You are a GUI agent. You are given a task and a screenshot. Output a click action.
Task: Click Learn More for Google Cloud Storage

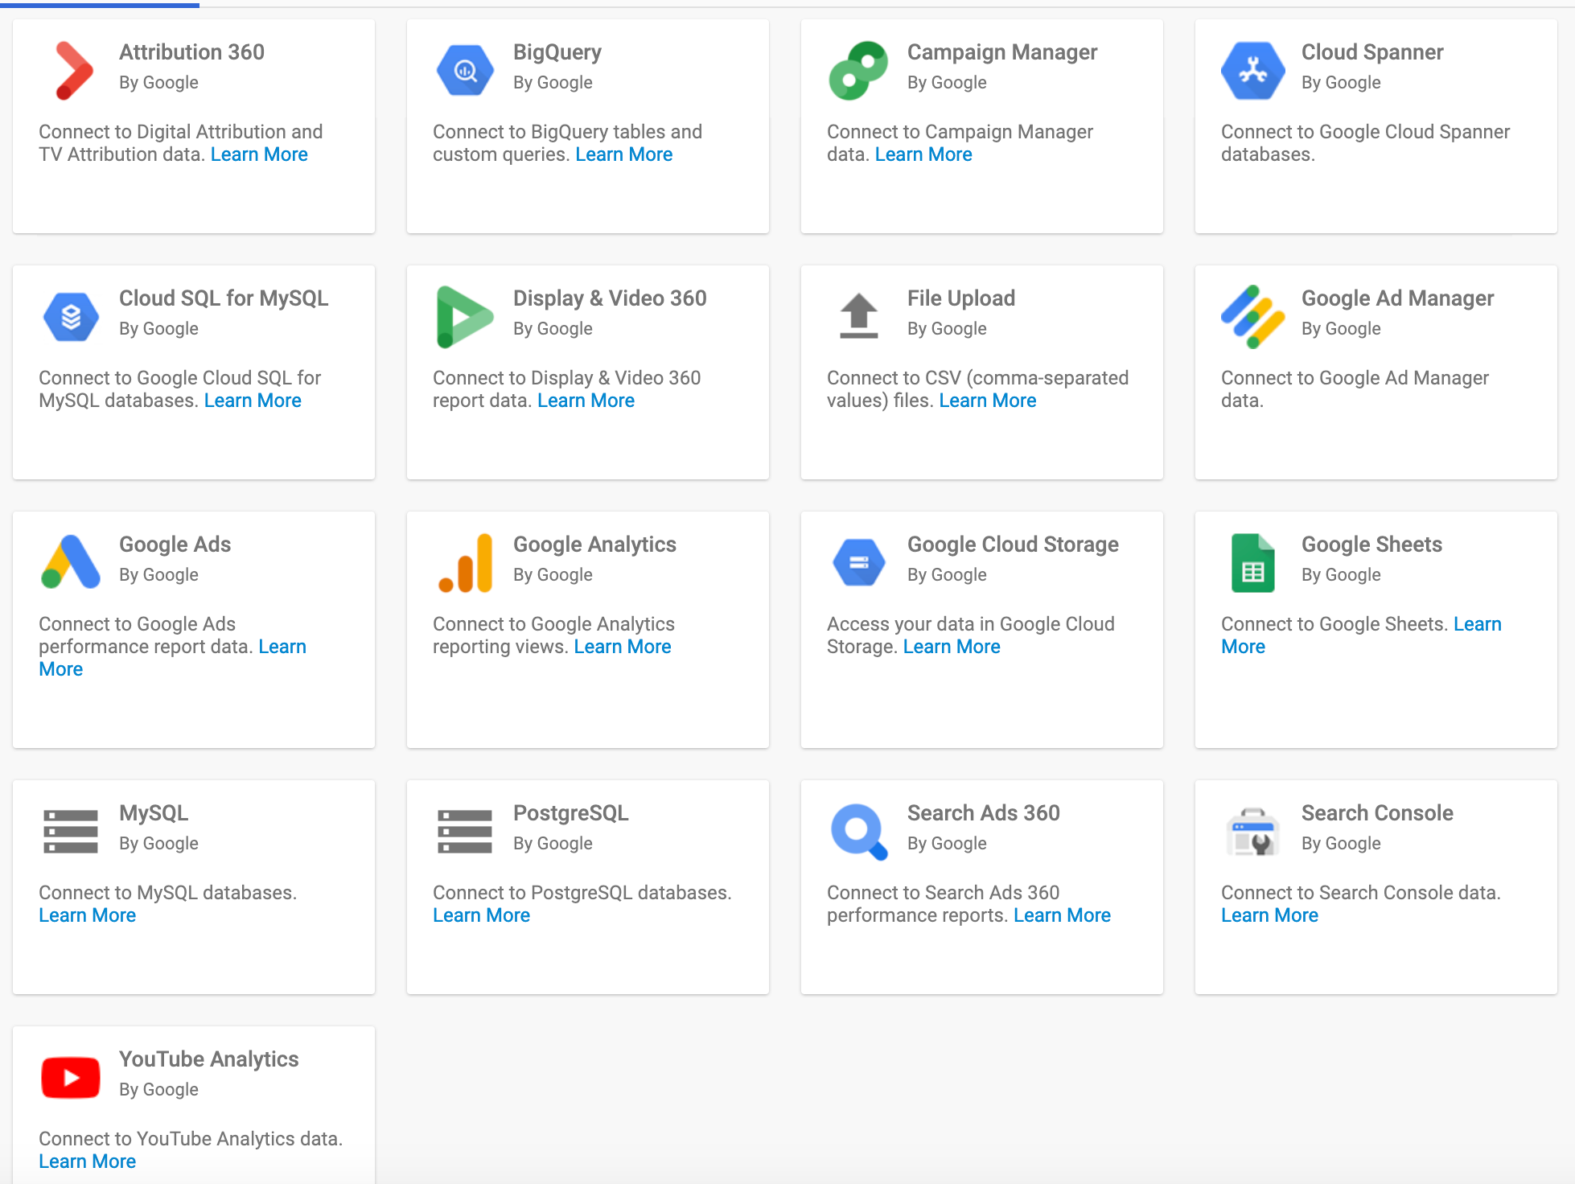(x=952, y=646)
